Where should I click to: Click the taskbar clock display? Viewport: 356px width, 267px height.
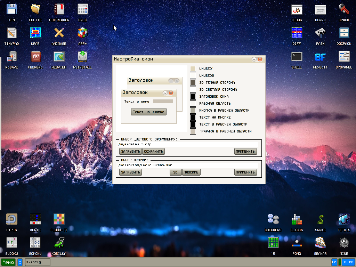(348, 262)
